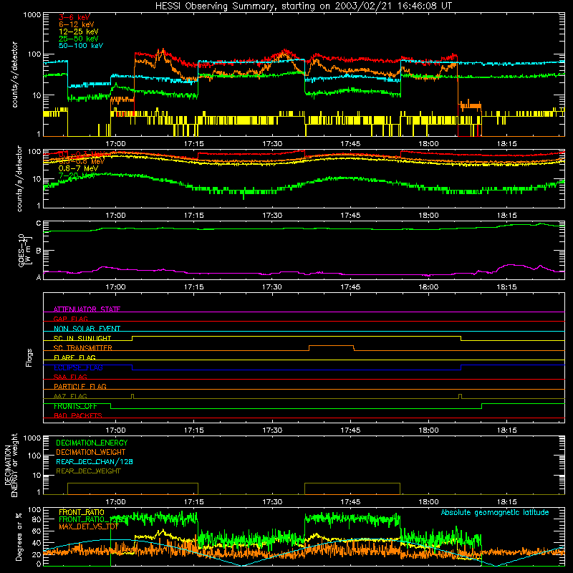
Task: Click the SAA_FLAG label
Action: pos(70,377)
